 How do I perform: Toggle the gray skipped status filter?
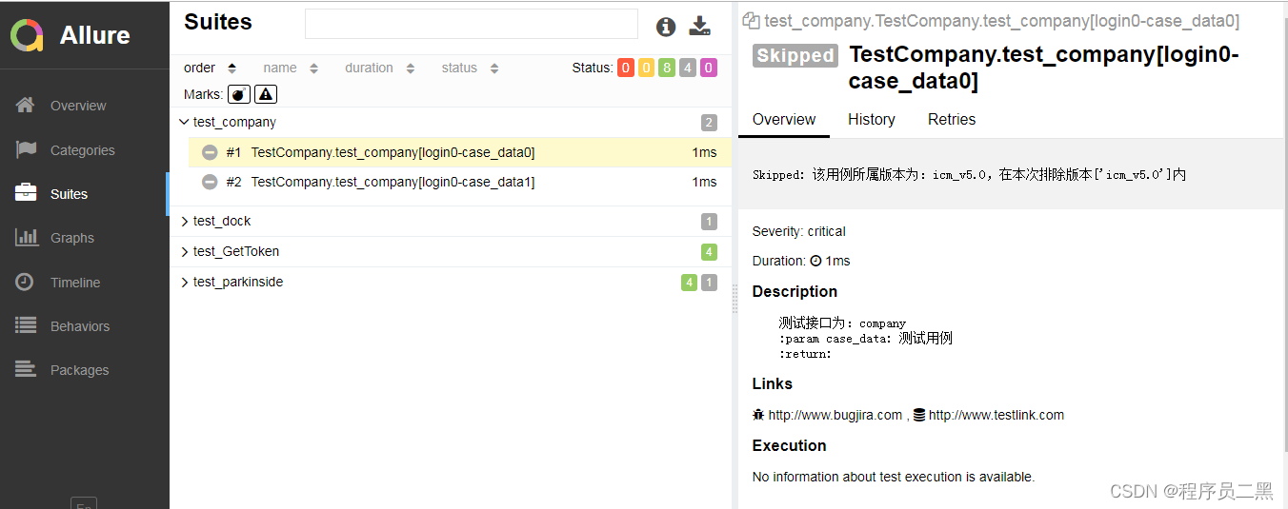coord(688,68)
